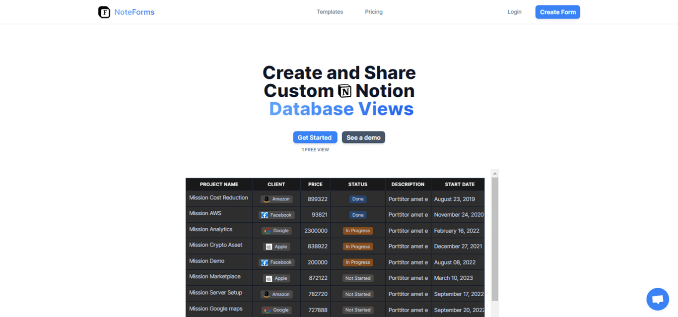Click the Done status in Mission AWS row
Screen dimensions: 678x317
358,215
